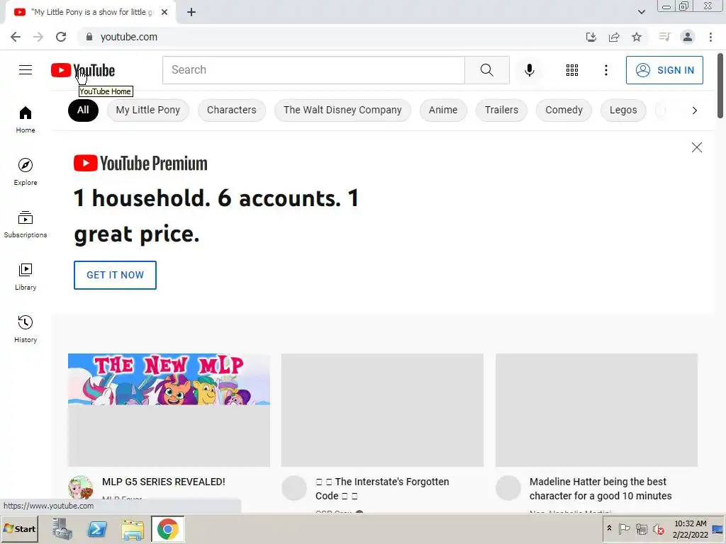Dismiss the YouTube Premium banner
The width and height of the screenshot is (726, 544).
(696, 147)
